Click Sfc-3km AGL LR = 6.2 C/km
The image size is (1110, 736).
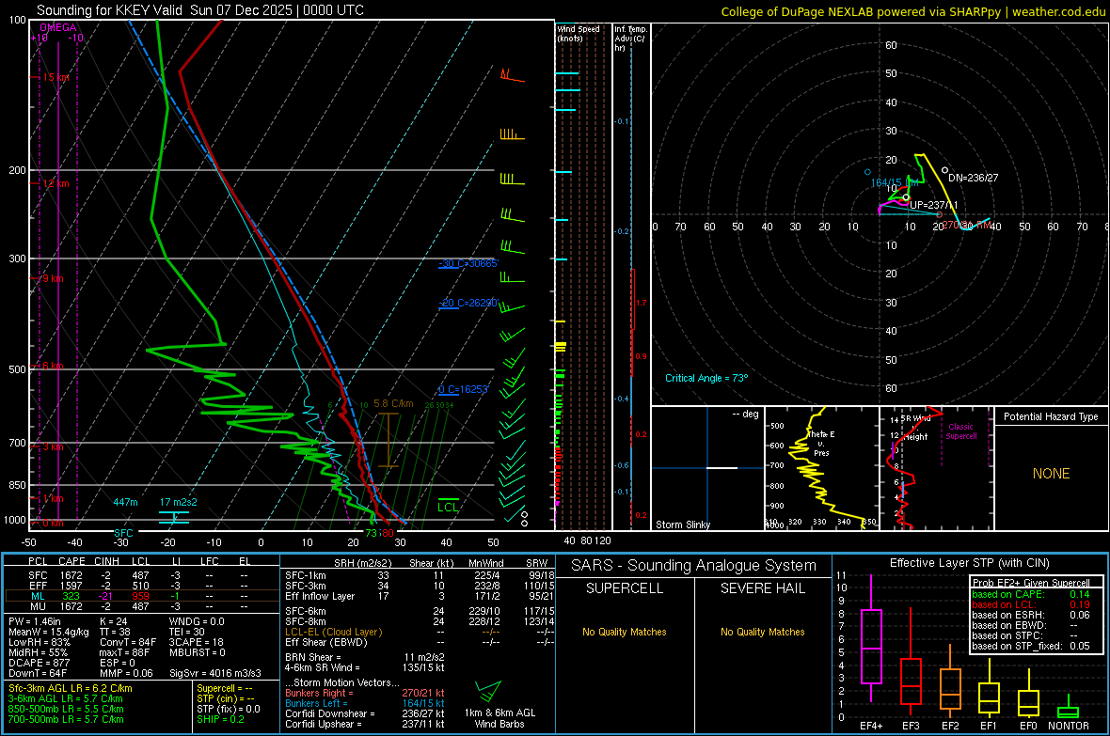71,688
